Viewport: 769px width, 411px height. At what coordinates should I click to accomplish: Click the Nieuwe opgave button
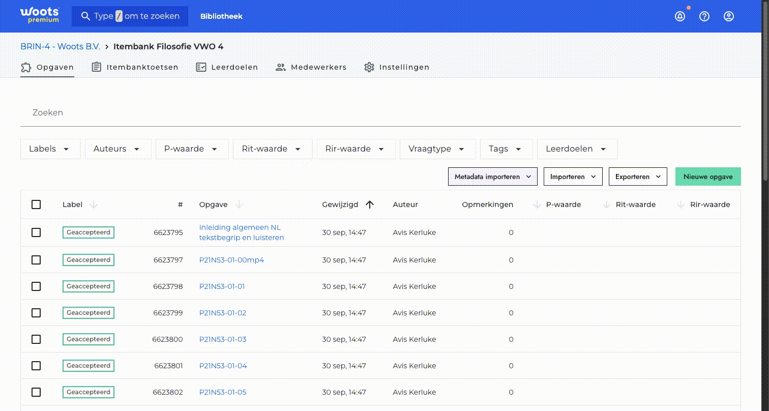708,177
